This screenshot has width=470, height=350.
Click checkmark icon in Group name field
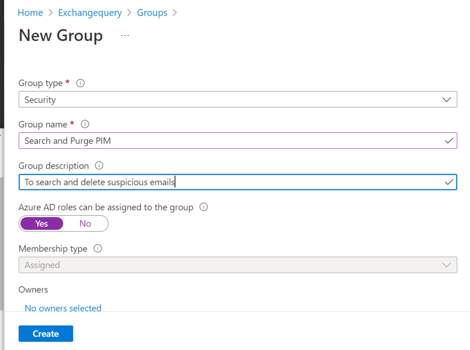(449, 141)
